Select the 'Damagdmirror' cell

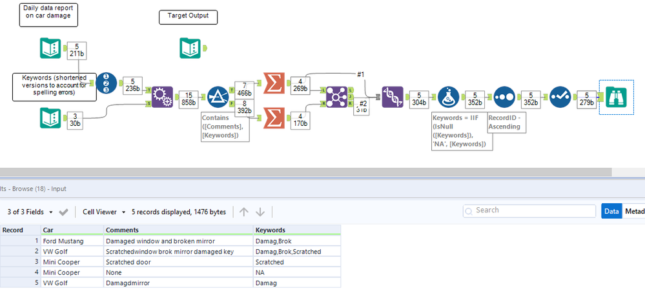[x=178, y=283]
